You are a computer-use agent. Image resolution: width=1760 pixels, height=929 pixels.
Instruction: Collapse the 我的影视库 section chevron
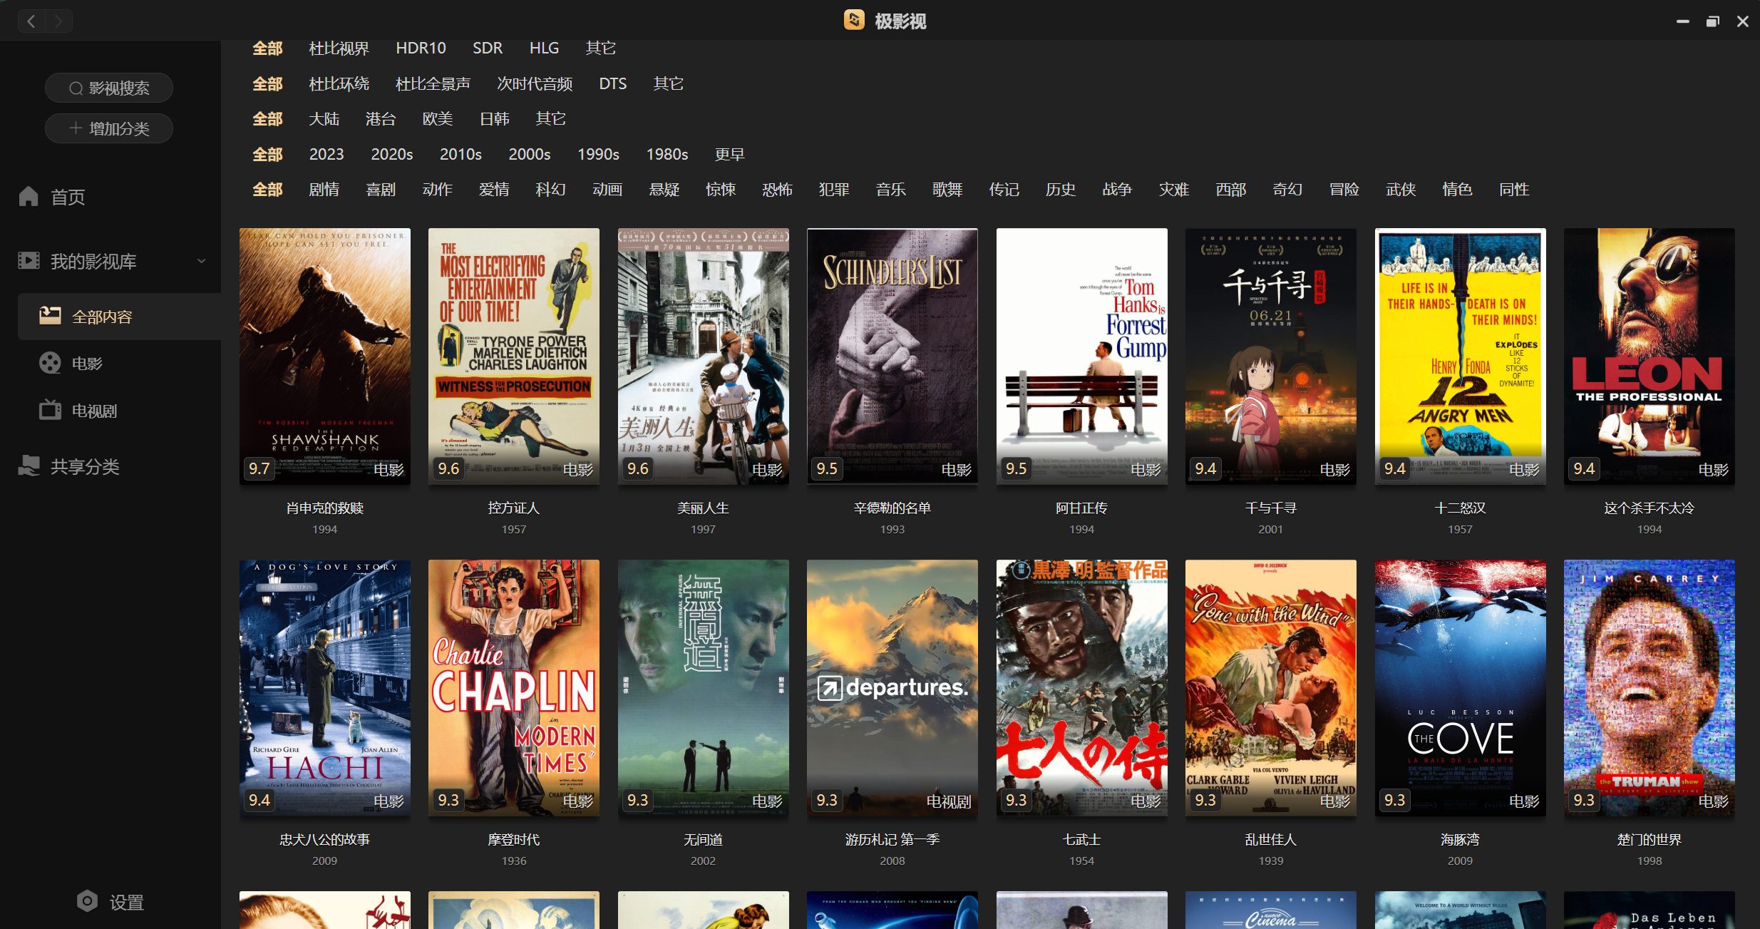202,261
